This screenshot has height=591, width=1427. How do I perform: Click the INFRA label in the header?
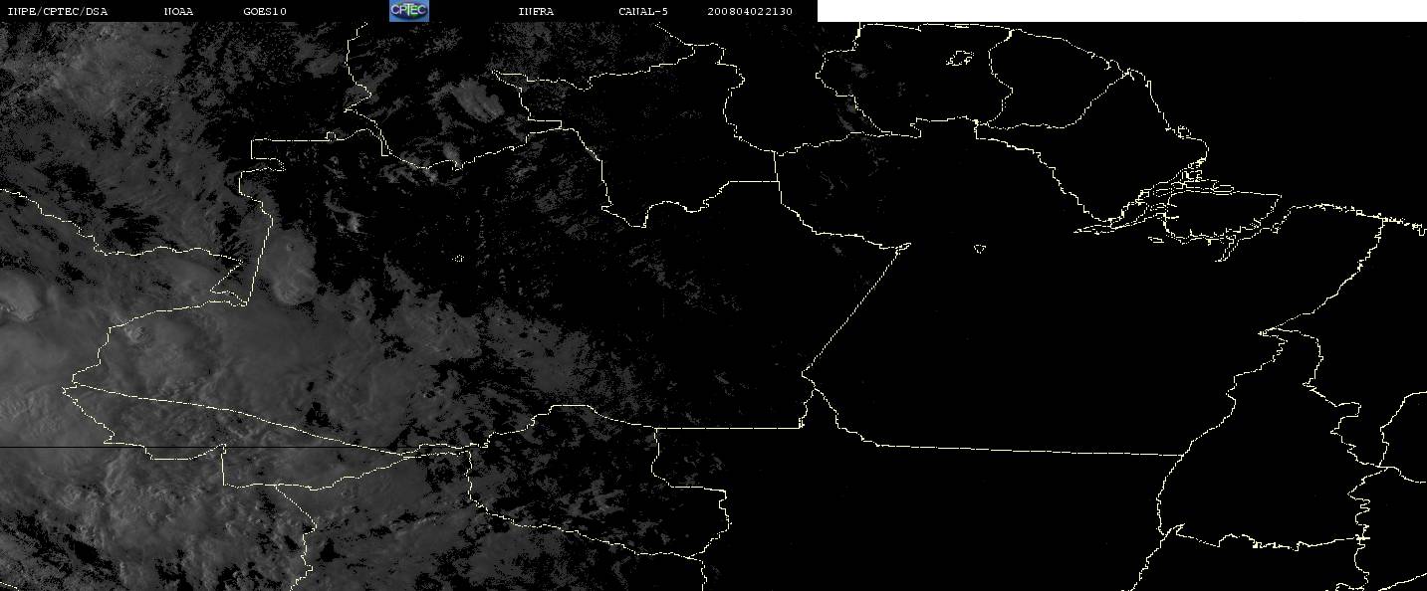pos(536,11)
